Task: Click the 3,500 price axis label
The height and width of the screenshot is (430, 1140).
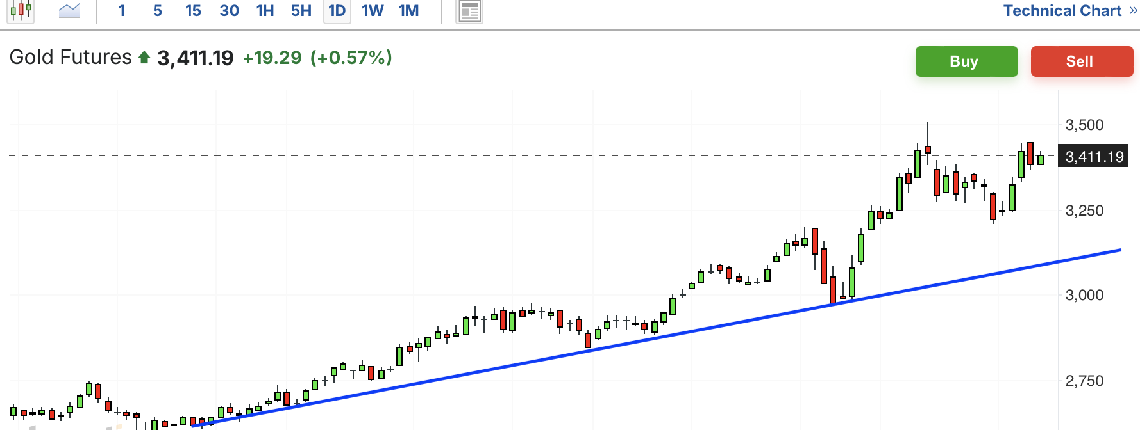Action: (1084, 125)
